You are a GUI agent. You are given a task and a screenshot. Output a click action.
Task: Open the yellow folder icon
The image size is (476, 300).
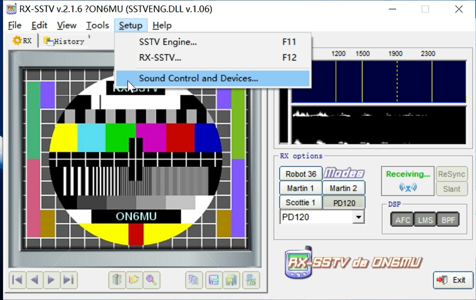pyautogui.click(x=134, y=279)
